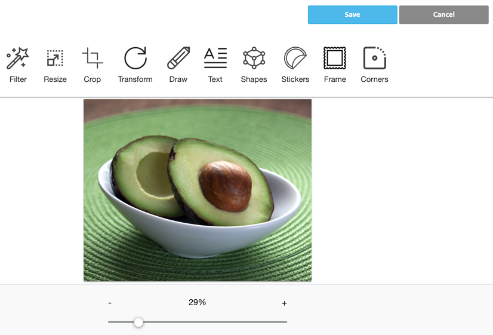Click the plus zoom in control

click(x=284, y=303)
